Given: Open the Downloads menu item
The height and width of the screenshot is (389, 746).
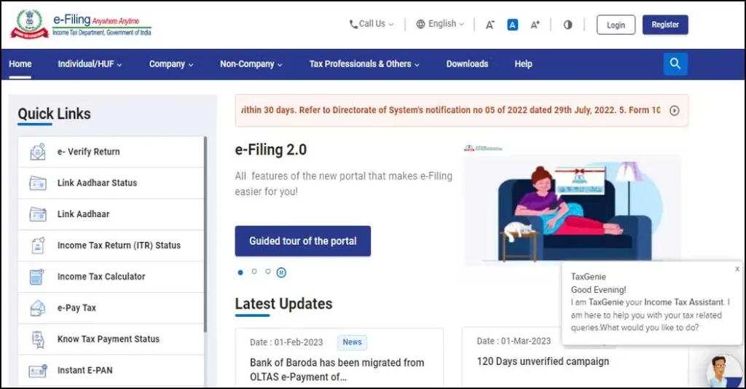Looking at the screenshot, I should 467,64.
